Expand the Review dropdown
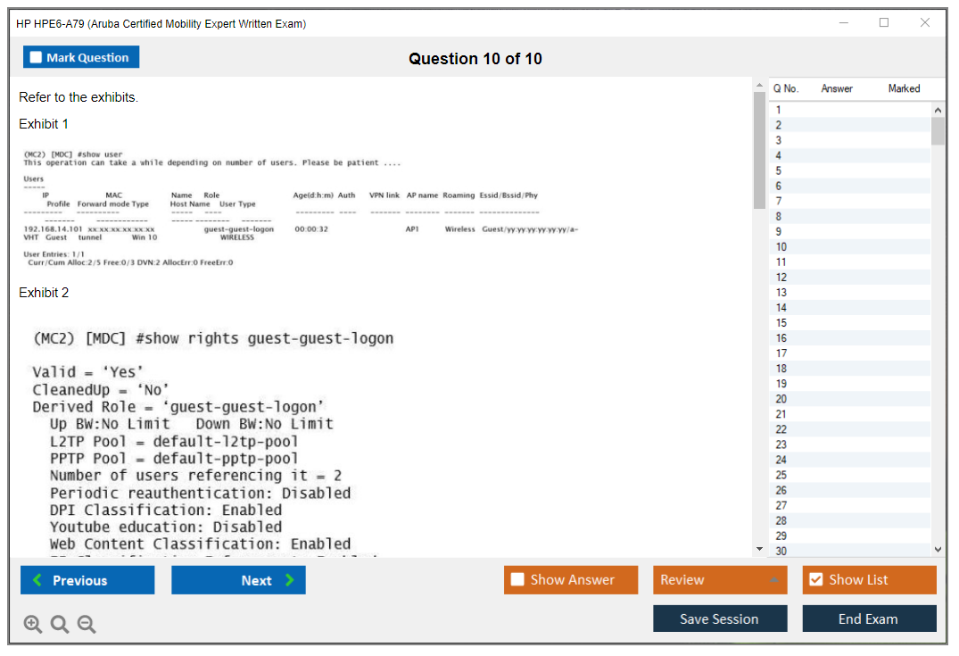The height and width of the screenshot is (656, 959). [774, 580]
